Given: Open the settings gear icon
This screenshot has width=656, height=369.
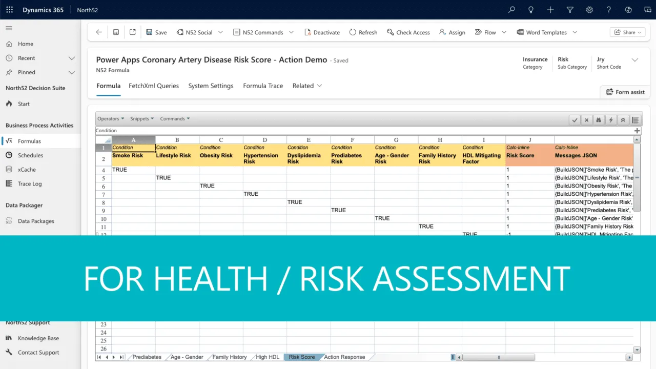Looking at the screenshot, I should click(589, 10).
